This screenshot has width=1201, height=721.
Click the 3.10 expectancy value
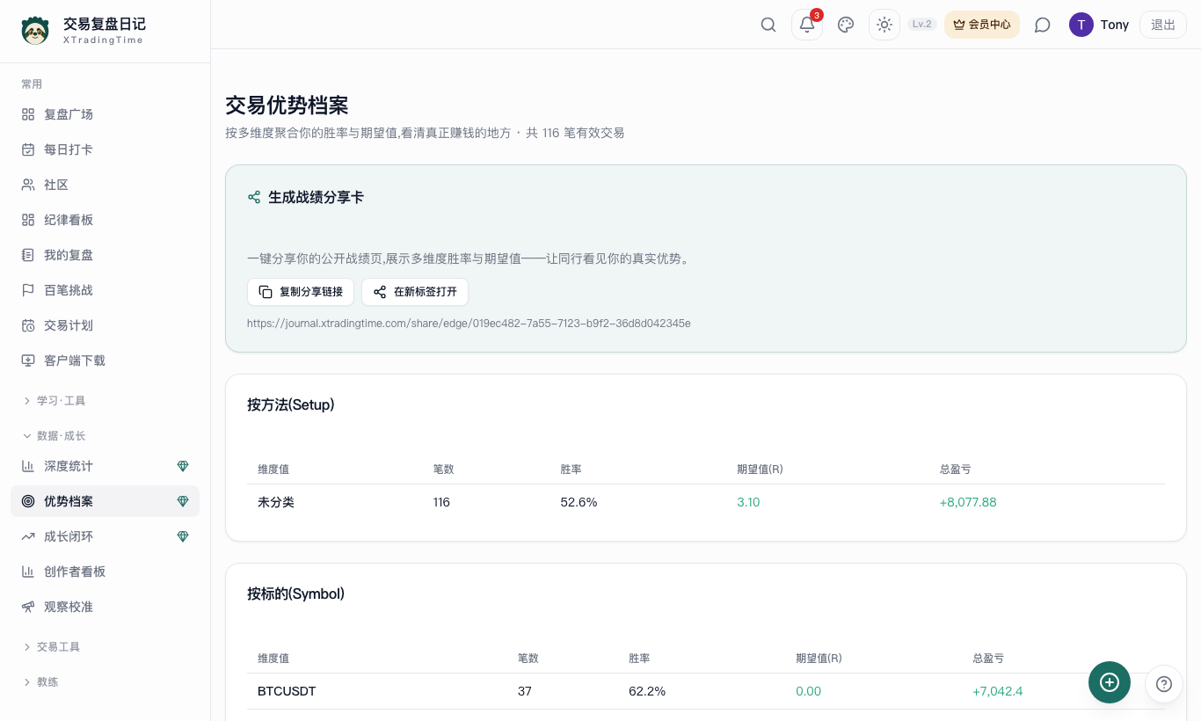click(x=748, y=502)
